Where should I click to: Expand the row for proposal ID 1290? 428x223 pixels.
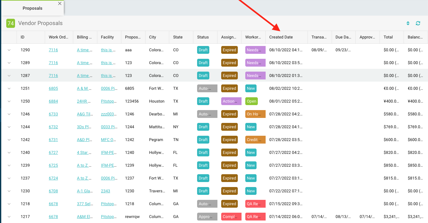tap(9, 50)
